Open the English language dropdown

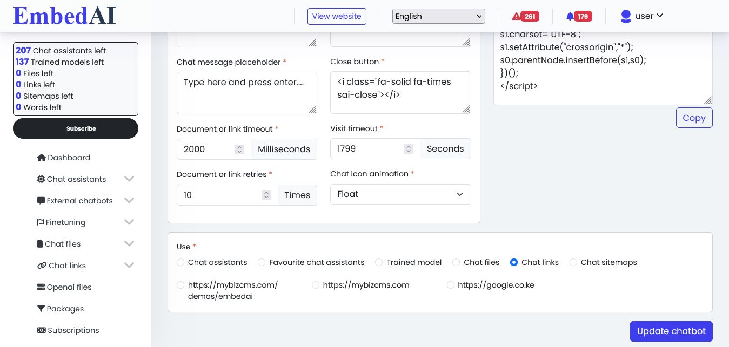[x=439, y=16]
